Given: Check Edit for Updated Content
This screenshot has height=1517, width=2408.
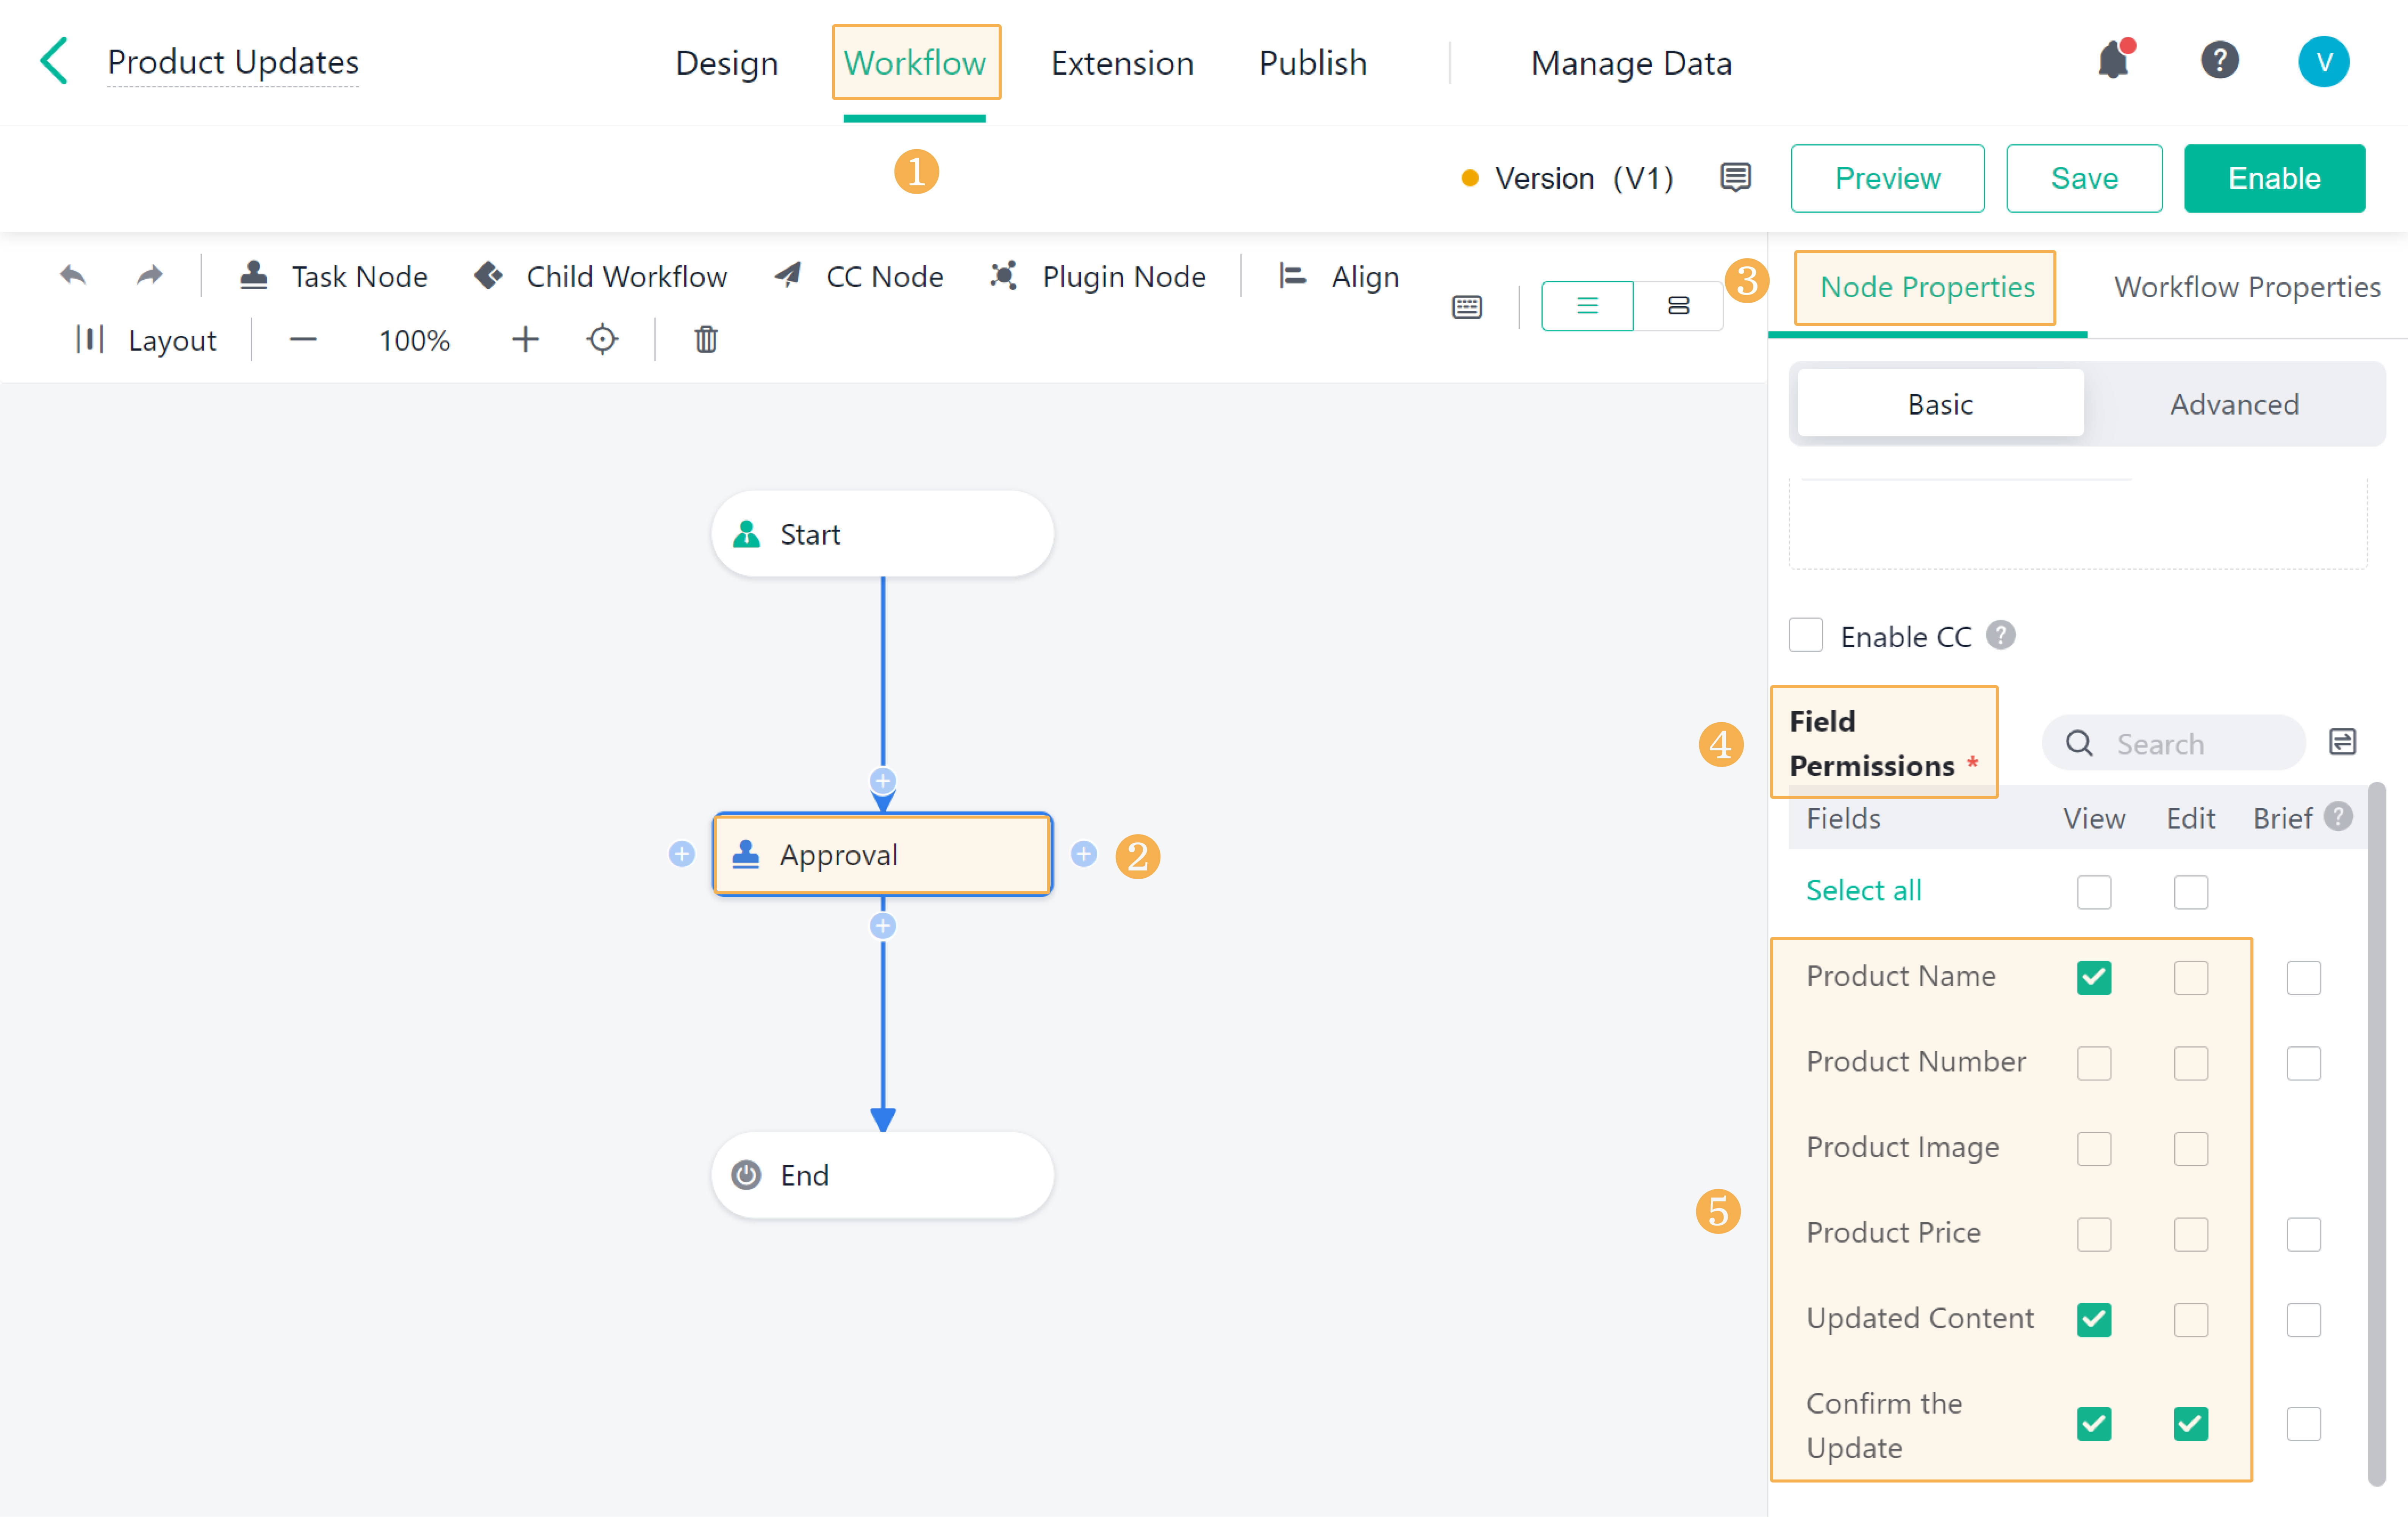Looking at the screenshot, I should click(2190, 1319).
